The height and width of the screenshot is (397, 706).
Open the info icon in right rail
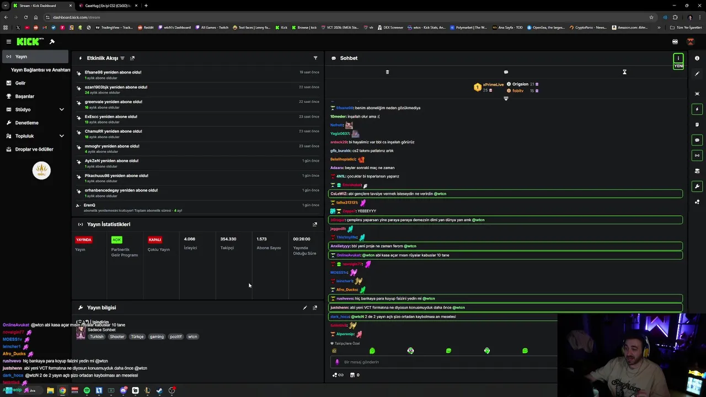[x=697, y=58]
